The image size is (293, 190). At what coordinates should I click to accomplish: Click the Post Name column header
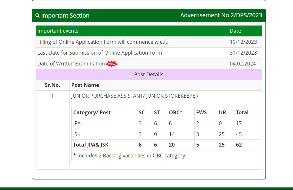pos(85,85)
